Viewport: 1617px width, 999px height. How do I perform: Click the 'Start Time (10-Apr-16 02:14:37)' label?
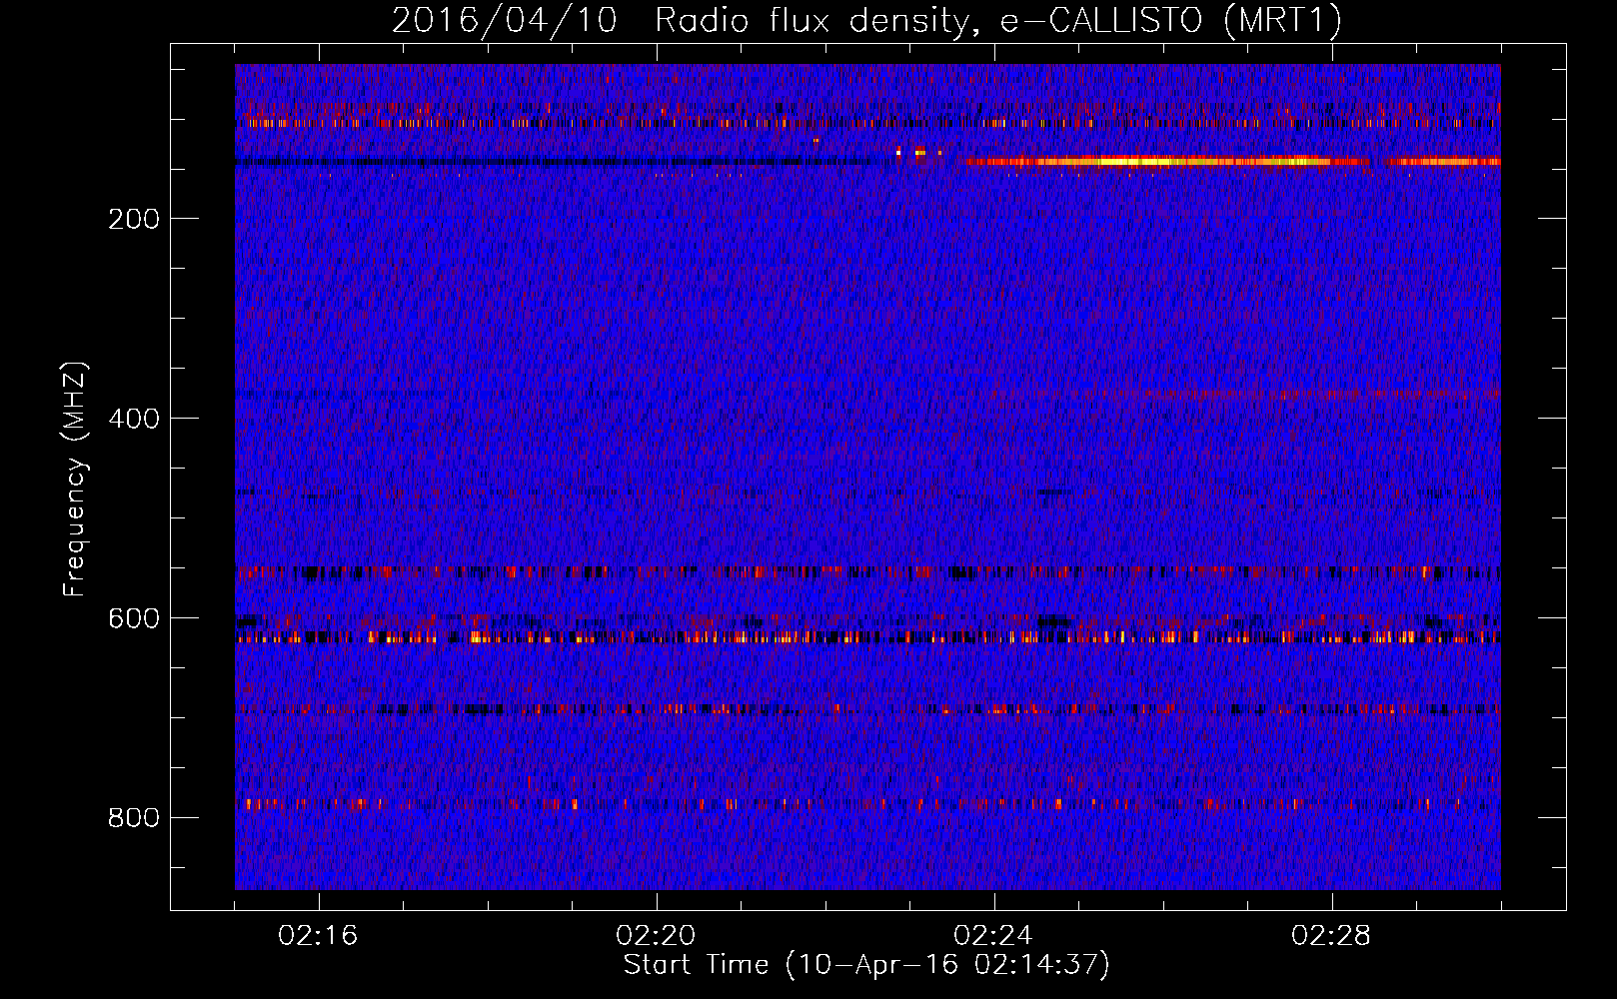click(866, 965)
